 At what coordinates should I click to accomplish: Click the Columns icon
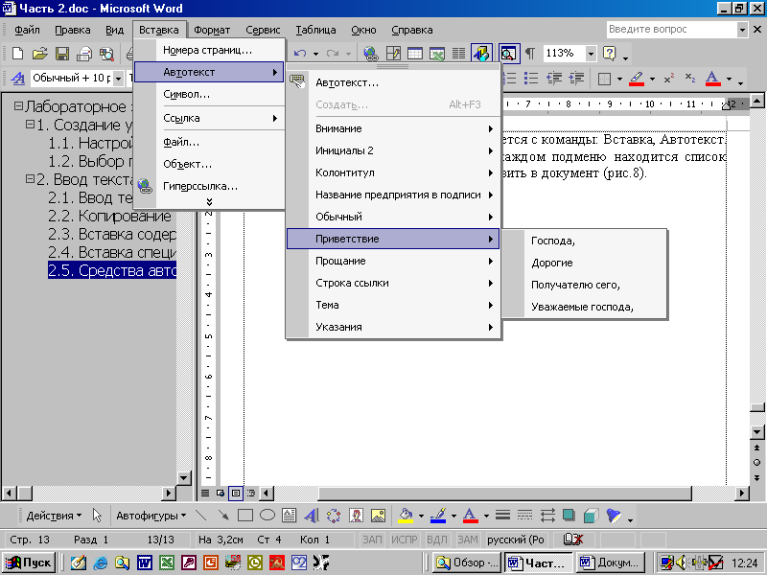[459, 54]
